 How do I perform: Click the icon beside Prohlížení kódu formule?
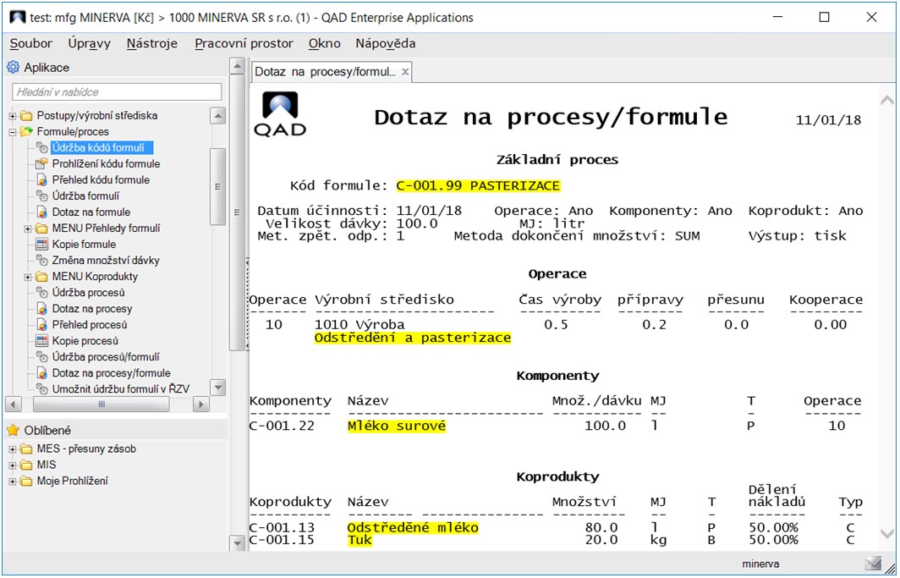coord(42,163)
